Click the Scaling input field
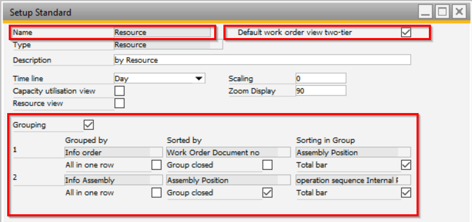 click(x=320, y=79)
